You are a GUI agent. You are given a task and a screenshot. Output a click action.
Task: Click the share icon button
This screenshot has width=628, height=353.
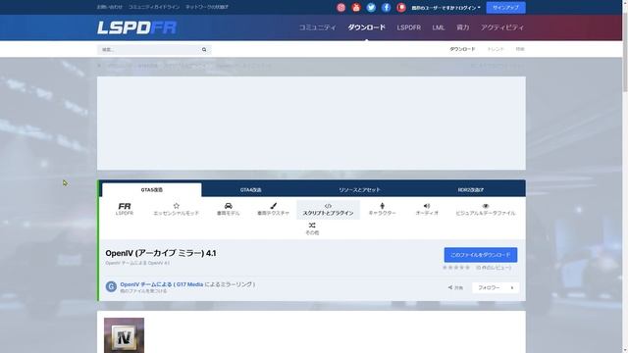click(455, 287)
